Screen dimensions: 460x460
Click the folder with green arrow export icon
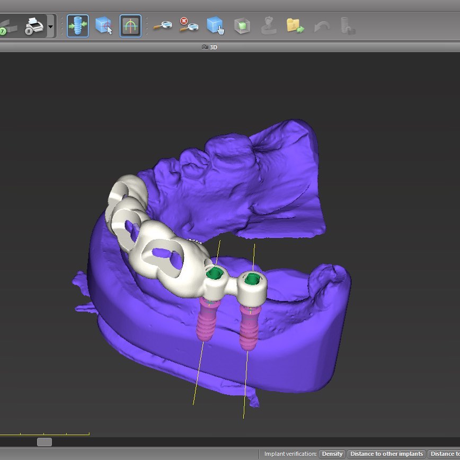click(295, 26)
